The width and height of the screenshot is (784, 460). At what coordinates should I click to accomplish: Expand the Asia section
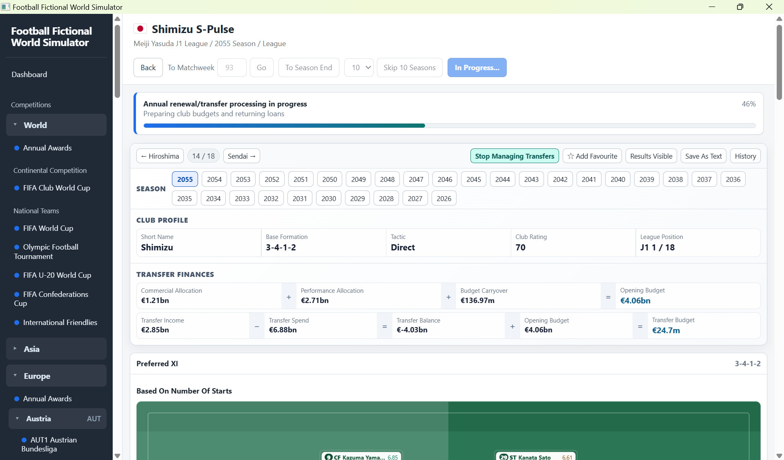[x=56, y=349]
